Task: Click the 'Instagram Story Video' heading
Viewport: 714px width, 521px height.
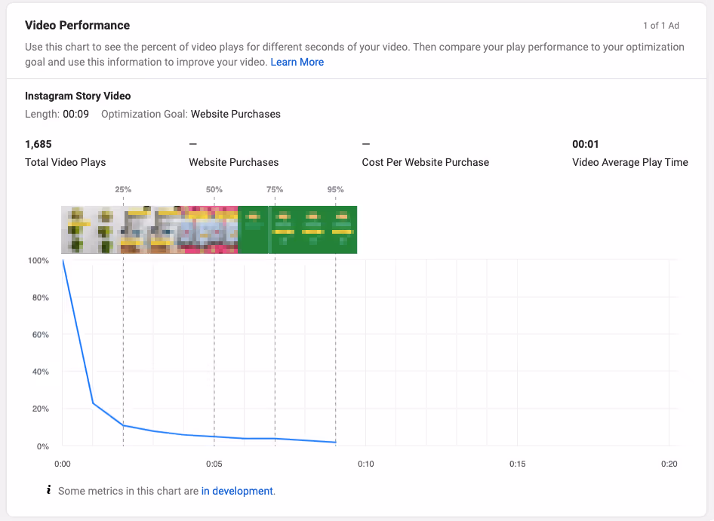Action: pos(78,96)
